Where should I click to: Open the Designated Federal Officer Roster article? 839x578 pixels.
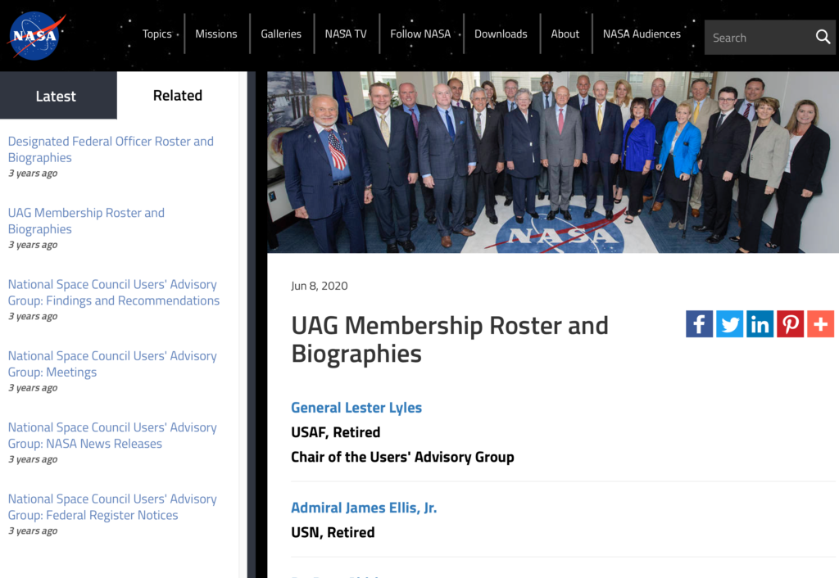point(111,149)
